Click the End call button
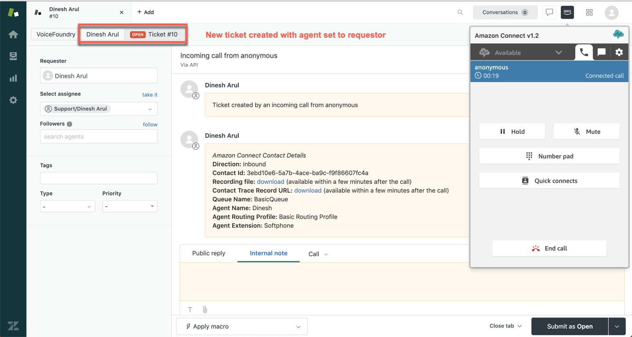The image size is (632, 337). click(549, 248)
